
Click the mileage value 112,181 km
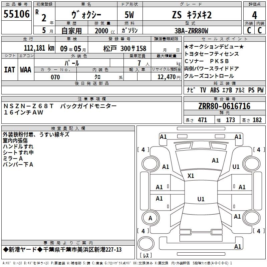pos(39,48)
